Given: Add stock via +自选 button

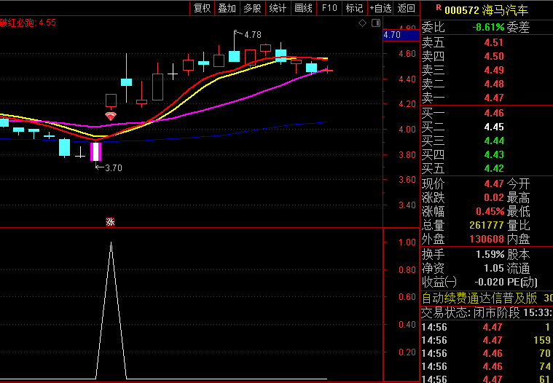Looking at the screenshot, I should 380,8.
